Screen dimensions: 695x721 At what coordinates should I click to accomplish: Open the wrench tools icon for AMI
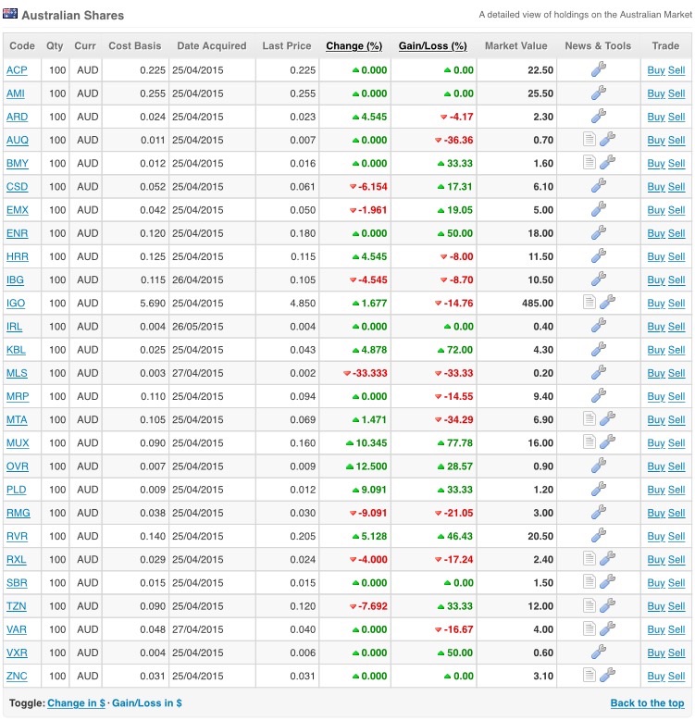598,93
